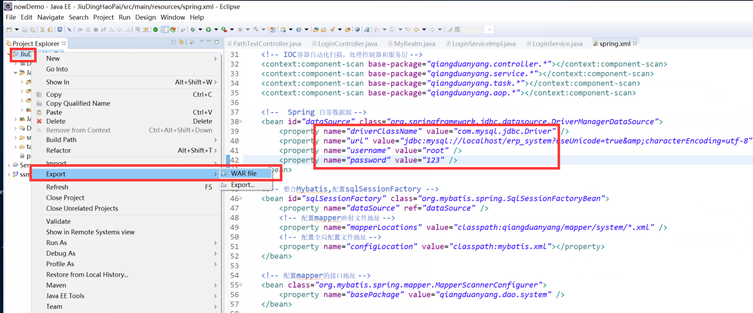Click the Terminate stop icon

point(96,29)
